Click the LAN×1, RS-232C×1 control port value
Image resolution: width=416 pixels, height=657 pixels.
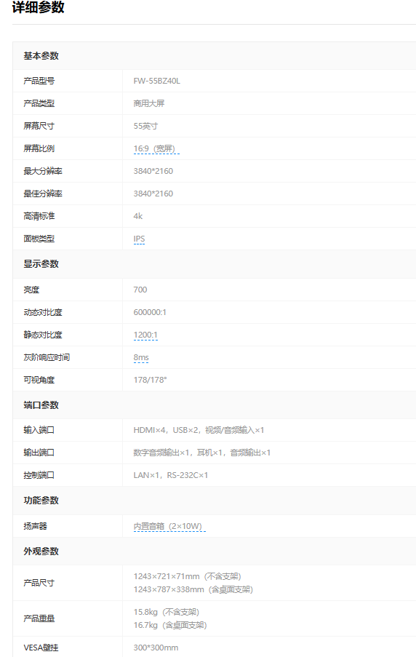click(170, 475)
